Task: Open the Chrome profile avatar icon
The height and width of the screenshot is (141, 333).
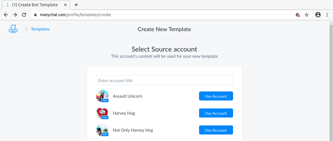Action: pos(318,15)
